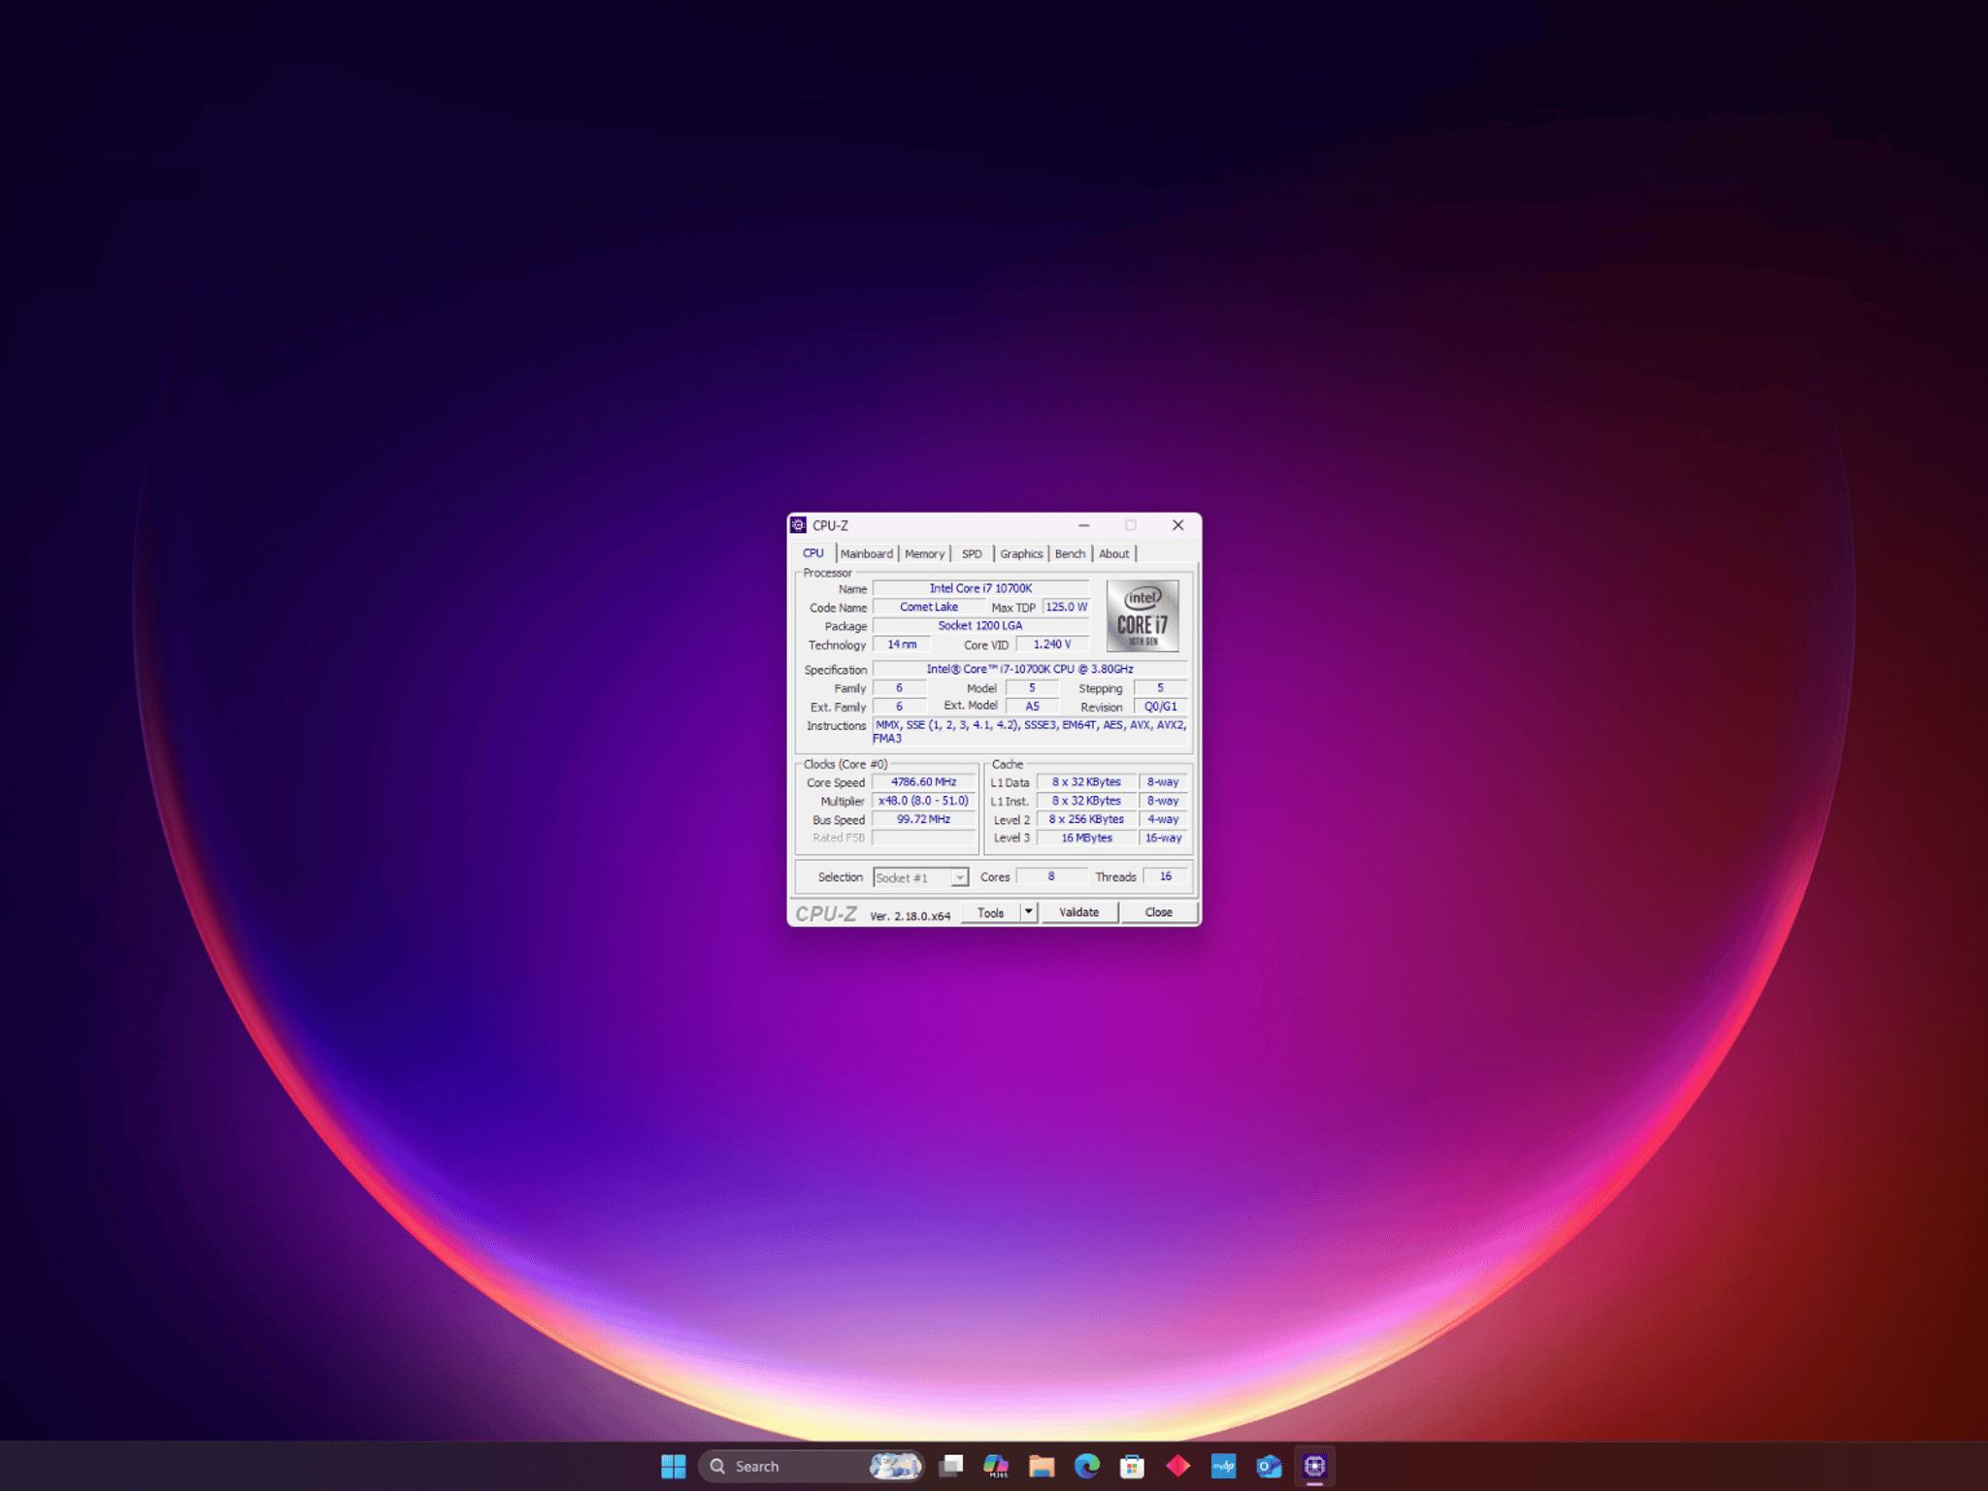
Task: Switch to the Memory tab
Action: [x=924, y=554]
